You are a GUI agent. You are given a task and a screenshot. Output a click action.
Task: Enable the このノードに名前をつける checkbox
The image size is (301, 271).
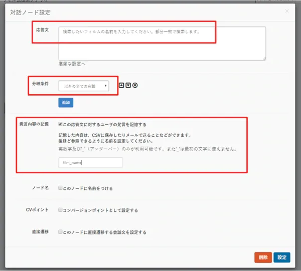[60, 188]
